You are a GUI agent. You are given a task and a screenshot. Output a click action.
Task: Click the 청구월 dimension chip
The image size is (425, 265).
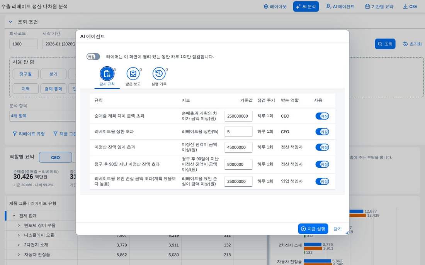coord(25,74)
